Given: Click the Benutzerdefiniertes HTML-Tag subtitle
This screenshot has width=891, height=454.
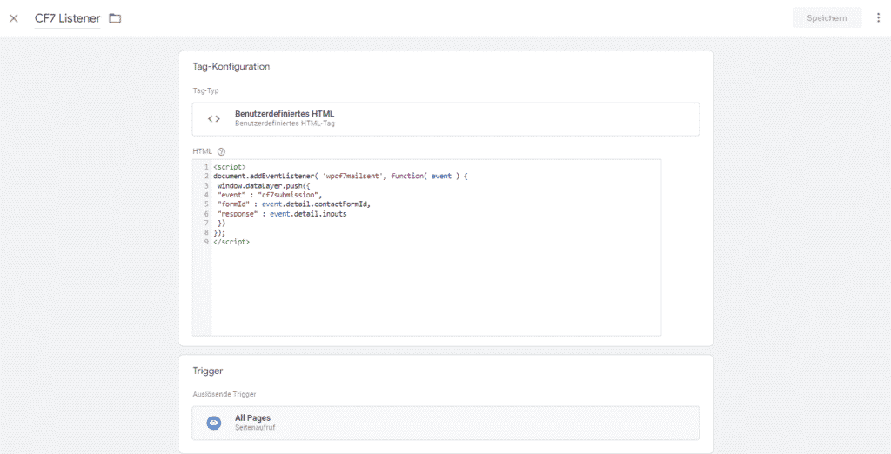Looking at the screenshot, I should click(x=285, y=123).
